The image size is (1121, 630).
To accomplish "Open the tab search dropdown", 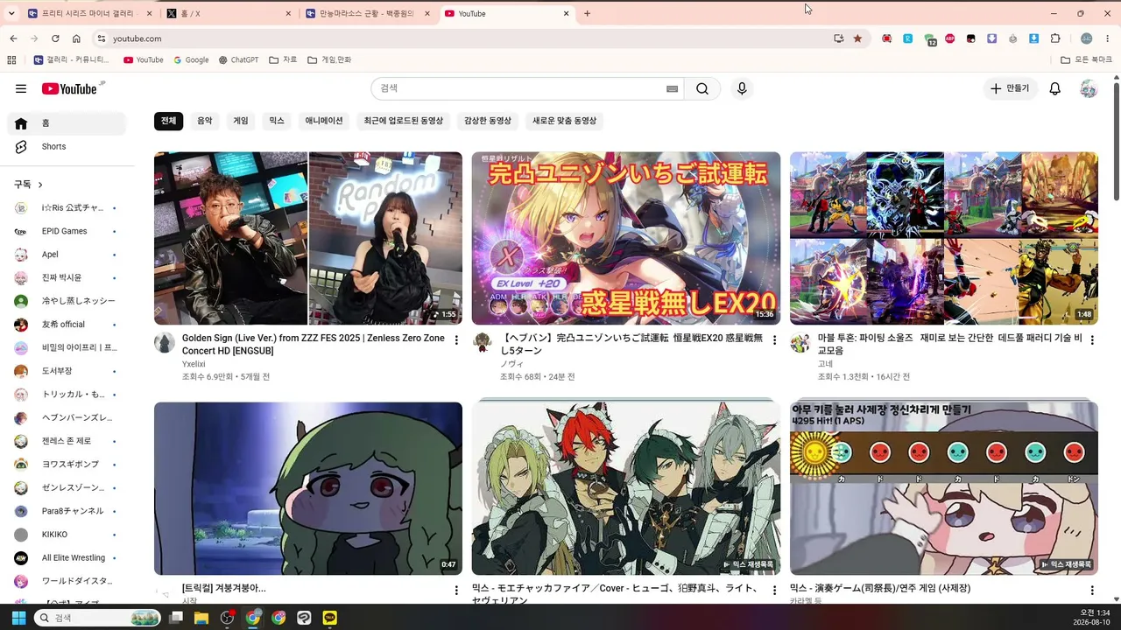I will coord(11,14).
